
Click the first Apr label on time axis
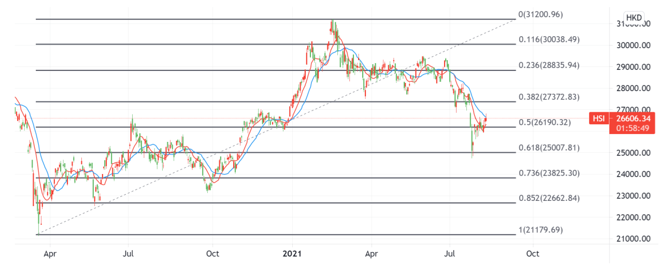(50, 254)
